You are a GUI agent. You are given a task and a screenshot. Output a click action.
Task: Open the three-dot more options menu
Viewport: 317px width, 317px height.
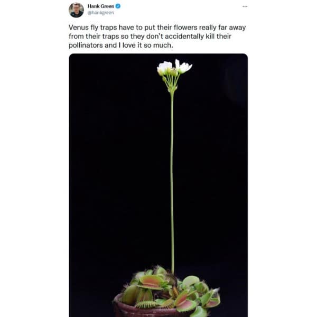[x=244, y=6]
